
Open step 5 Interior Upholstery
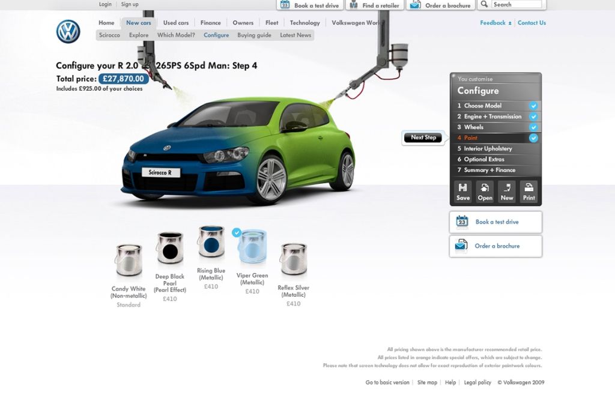point(488,149)
